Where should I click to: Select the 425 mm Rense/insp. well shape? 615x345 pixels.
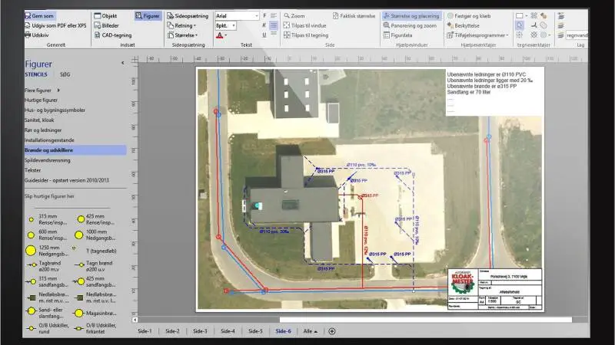tap(96, 219)
